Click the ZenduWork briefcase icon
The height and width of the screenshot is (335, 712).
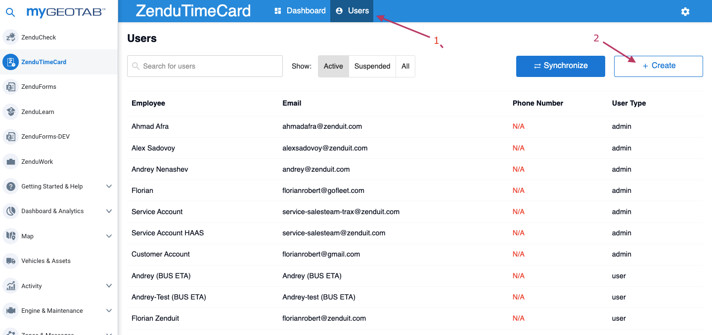click(x=10, y=161)
